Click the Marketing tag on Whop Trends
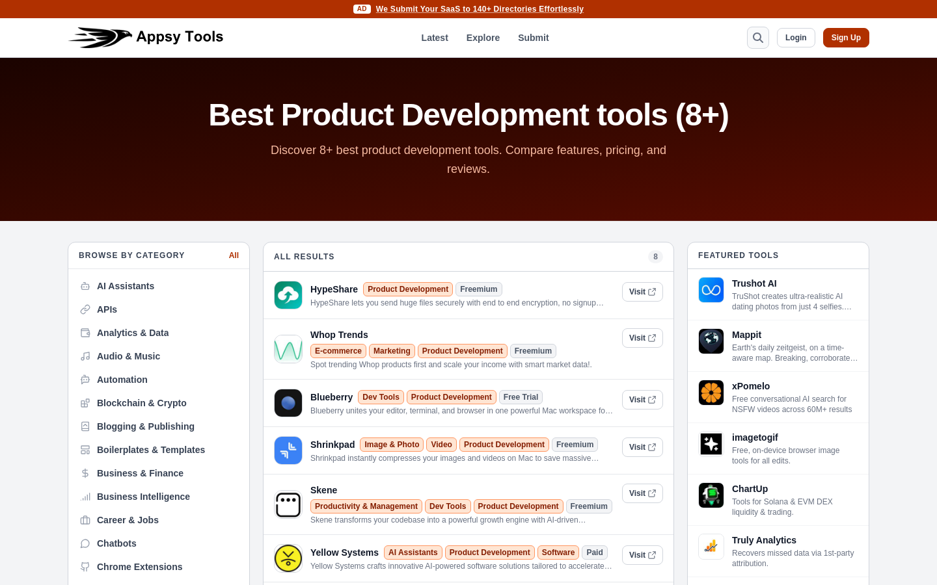 [x=392, y=351]
